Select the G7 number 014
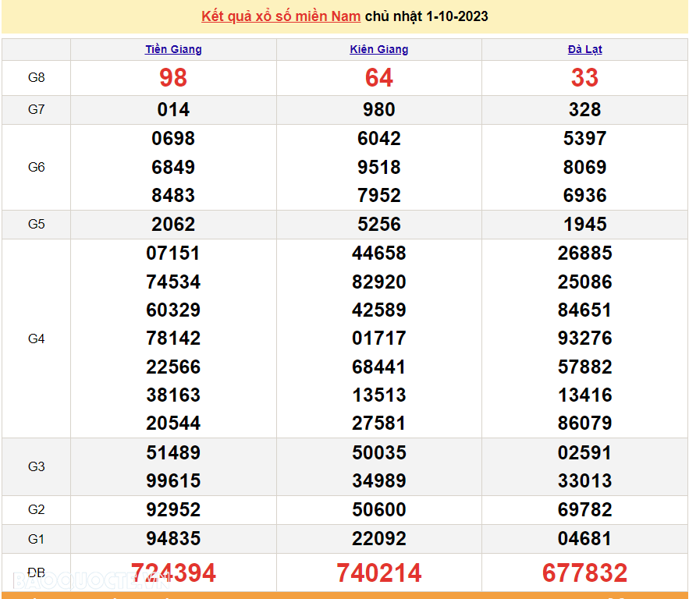 click(173, 110)
